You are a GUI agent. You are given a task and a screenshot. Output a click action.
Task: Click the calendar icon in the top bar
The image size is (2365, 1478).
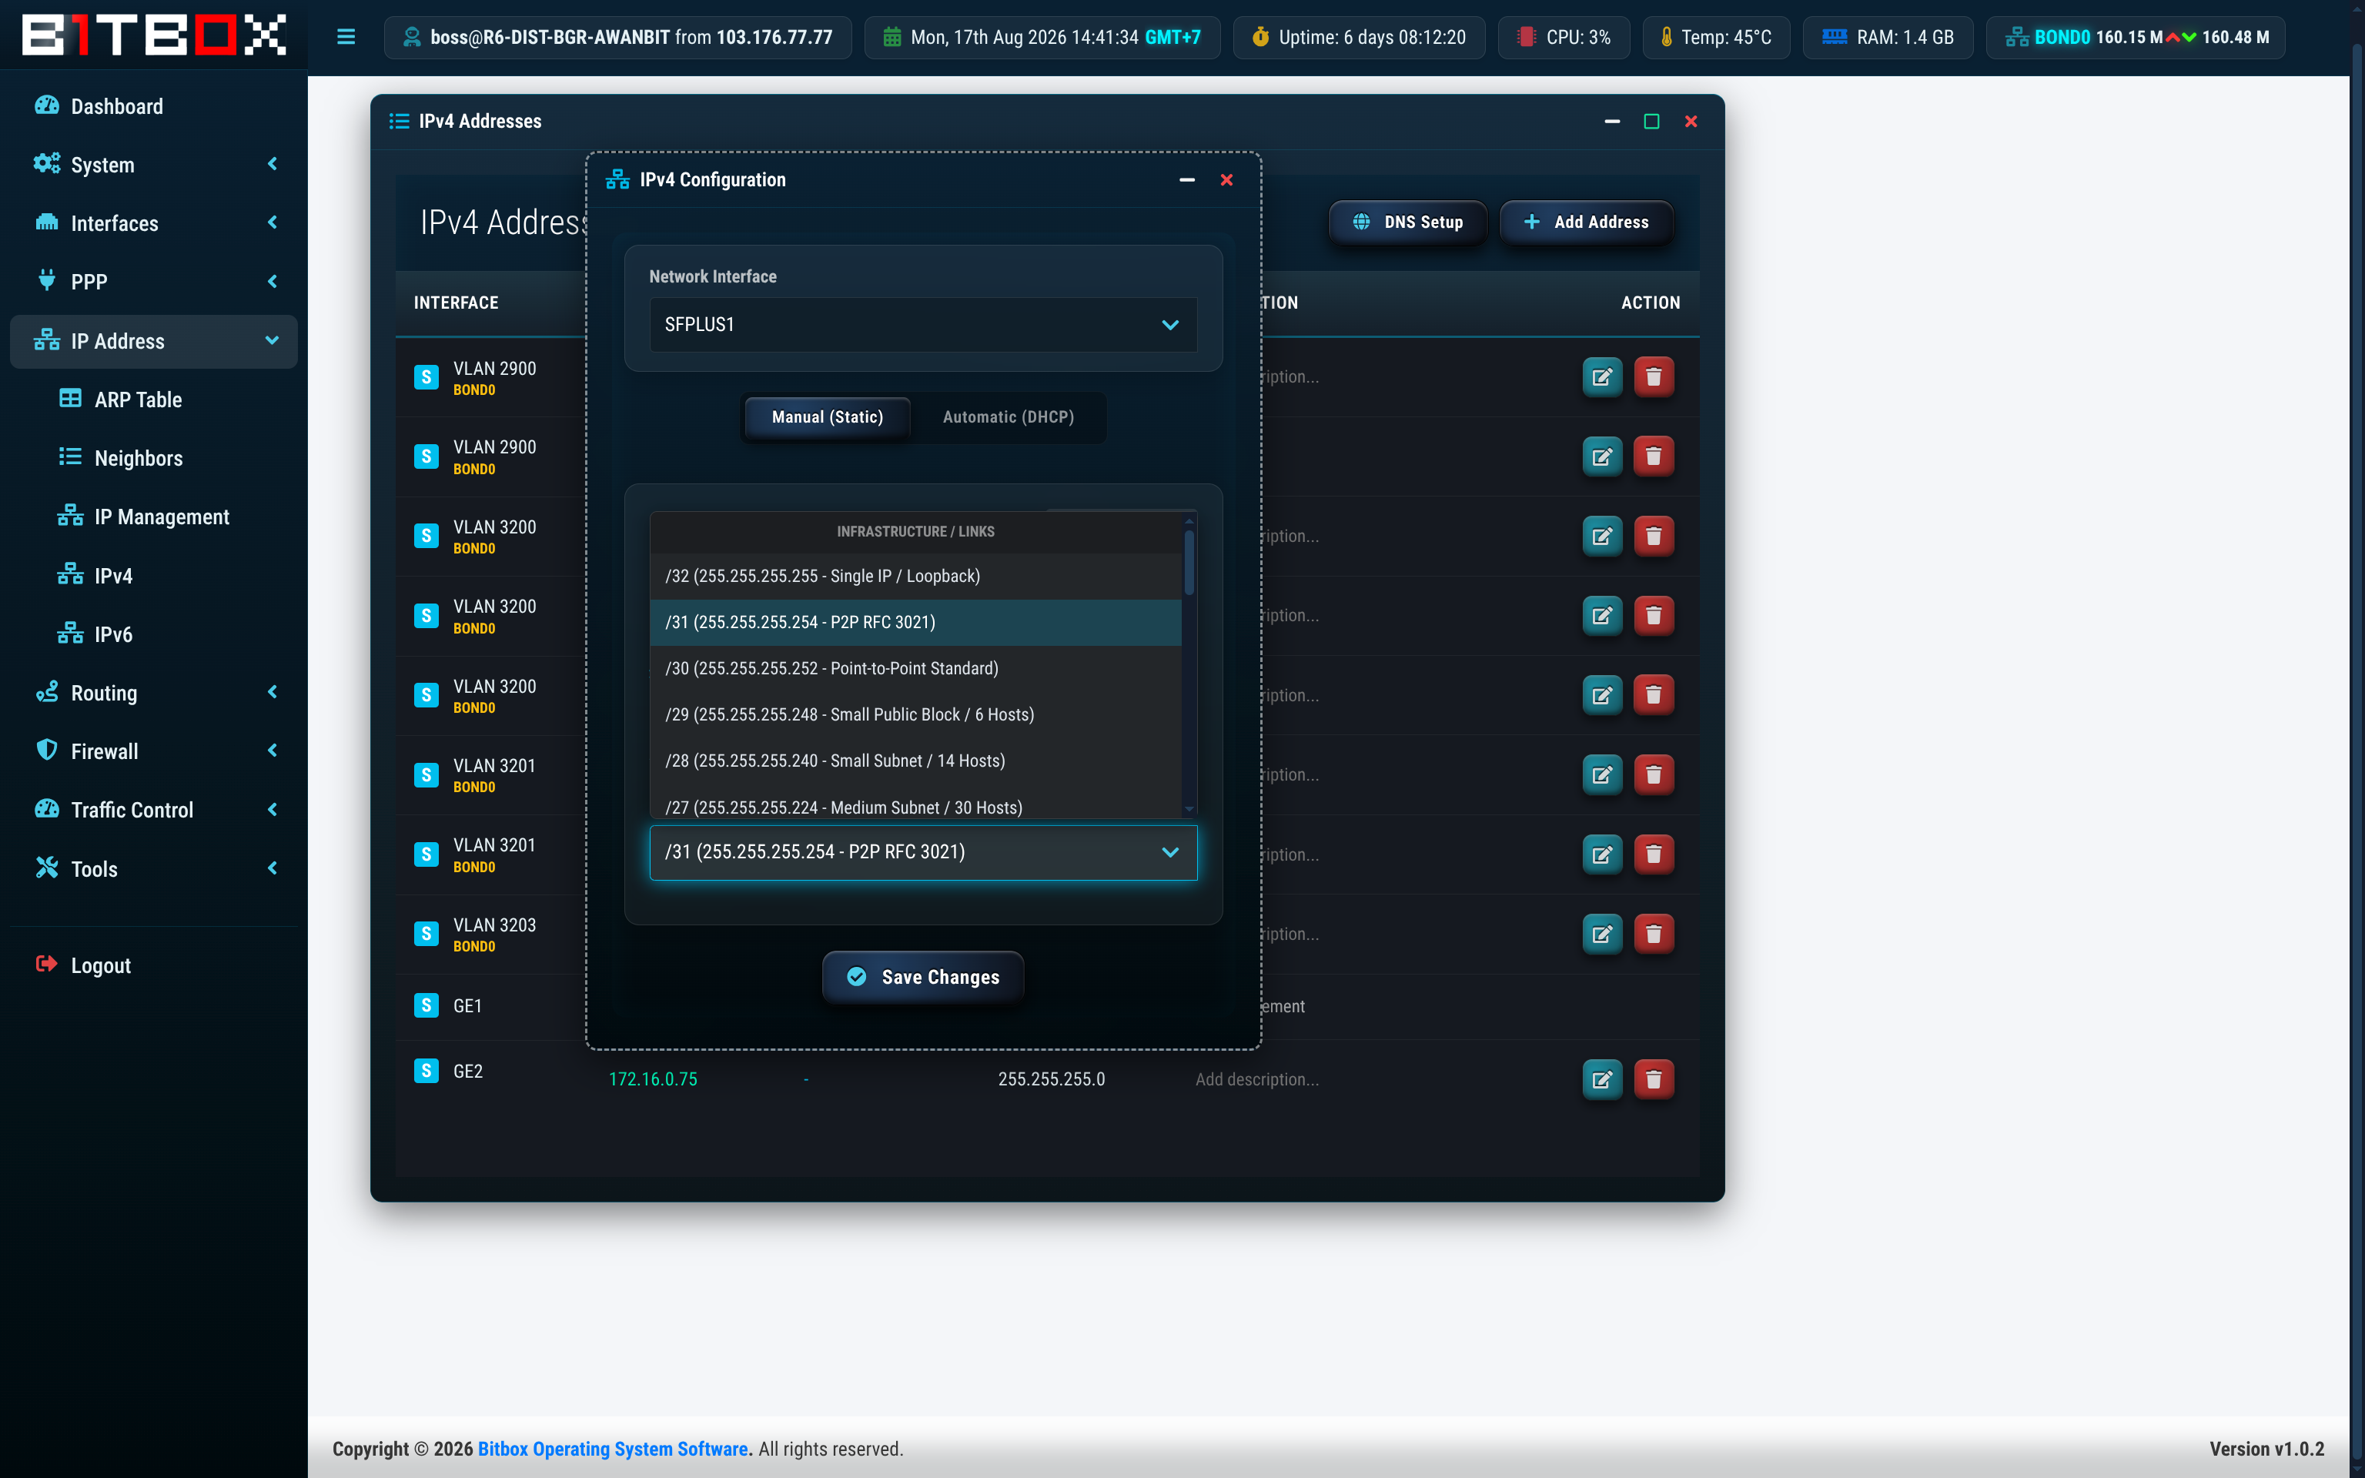(x=891, y=37)
